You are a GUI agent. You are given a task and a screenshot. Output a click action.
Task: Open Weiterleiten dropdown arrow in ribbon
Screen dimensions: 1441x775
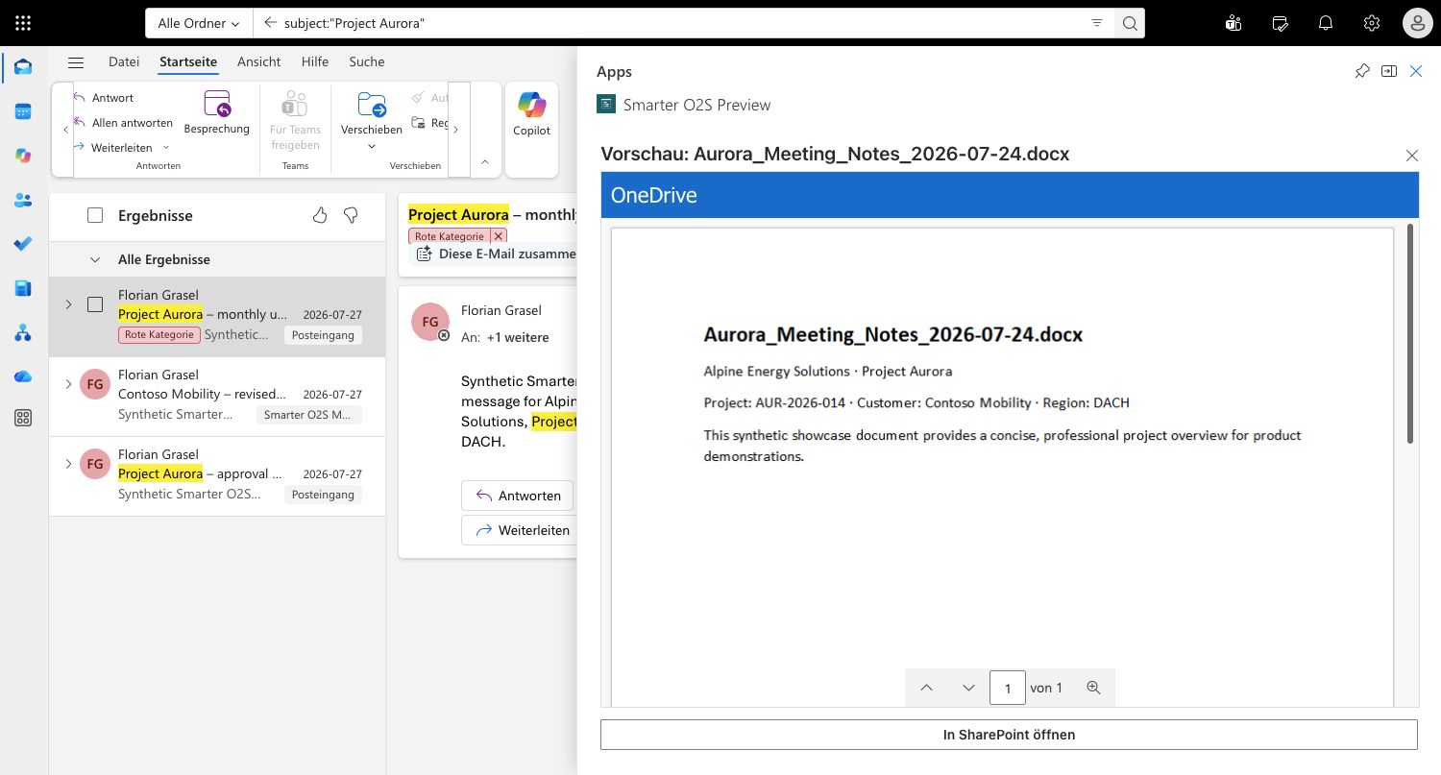166,148
